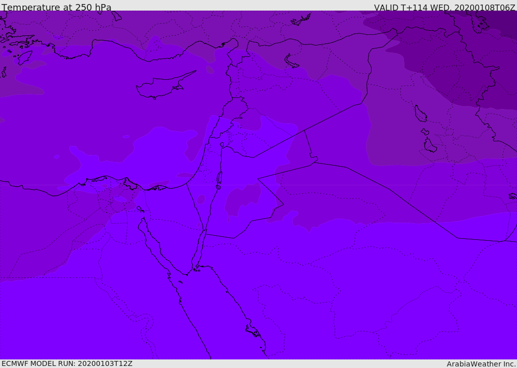This screenshot has height=368, width=517.
Task: Click the 'ECMWF MODEL RUN: 20200103T12Z' text
Action: click(x=67, y=363)
